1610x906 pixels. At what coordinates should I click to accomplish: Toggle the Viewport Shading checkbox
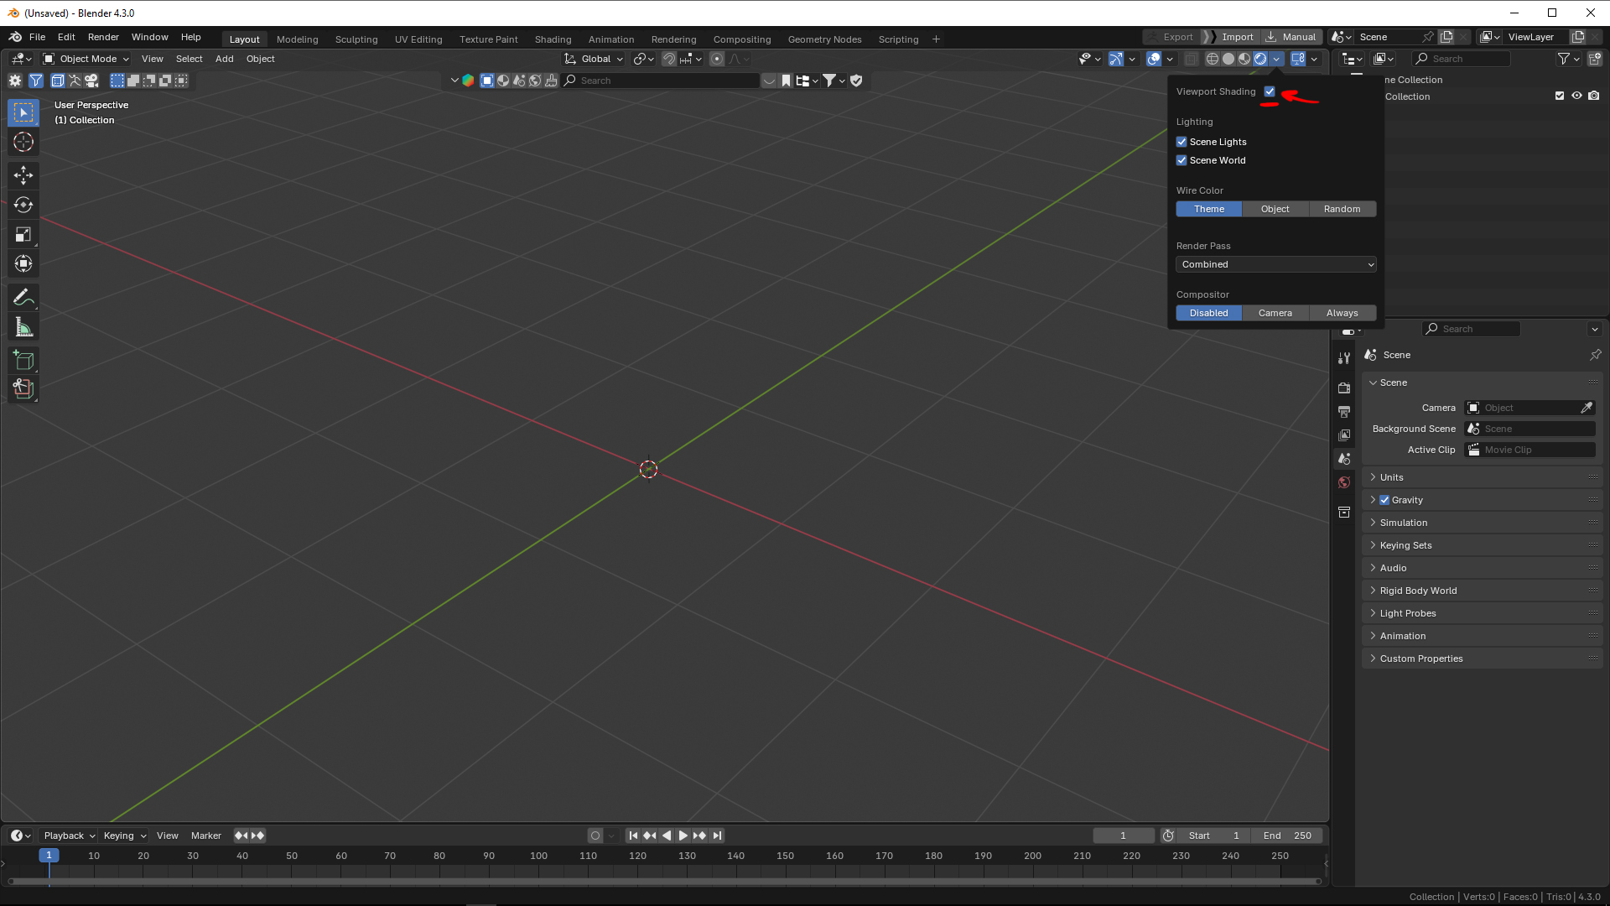point(1270,91)
